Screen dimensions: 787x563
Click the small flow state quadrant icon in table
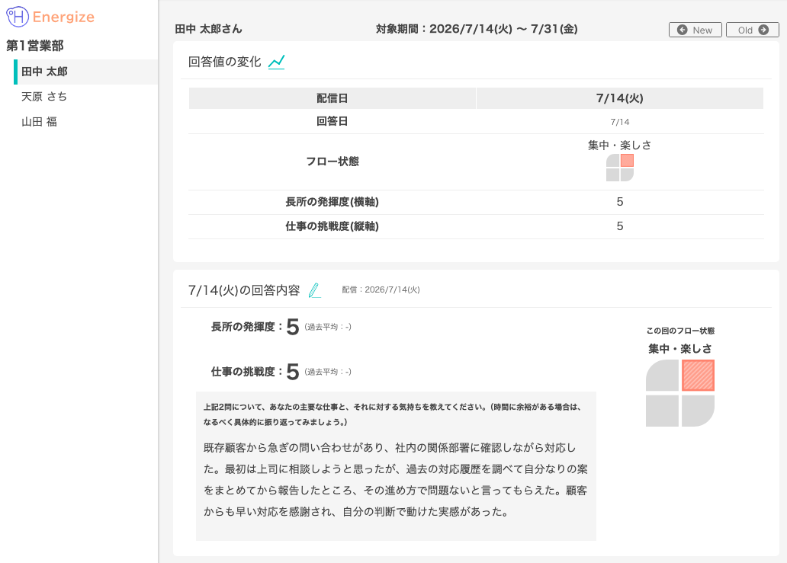[620, 168]
